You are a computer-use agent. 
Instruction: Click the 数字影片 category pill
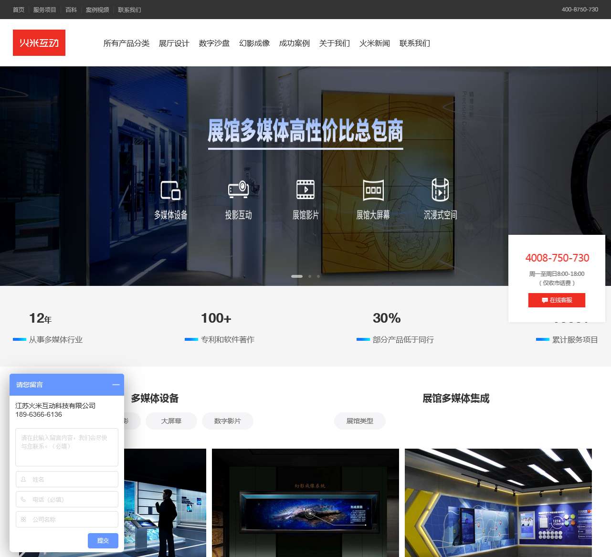pyautogui.click(x=228, y=421)
